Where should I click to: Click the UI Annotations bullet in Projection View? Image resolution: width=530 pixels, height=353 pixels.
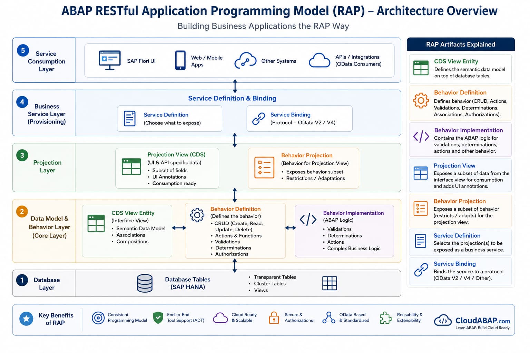tap(169, 177)
